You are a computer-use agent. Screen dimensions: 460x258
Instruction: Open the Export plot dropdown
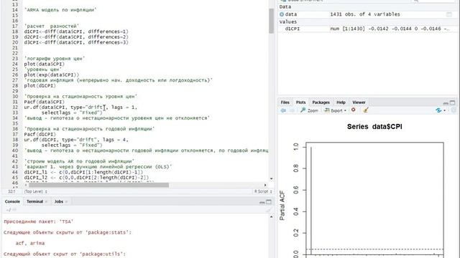(x=335, y=110)
